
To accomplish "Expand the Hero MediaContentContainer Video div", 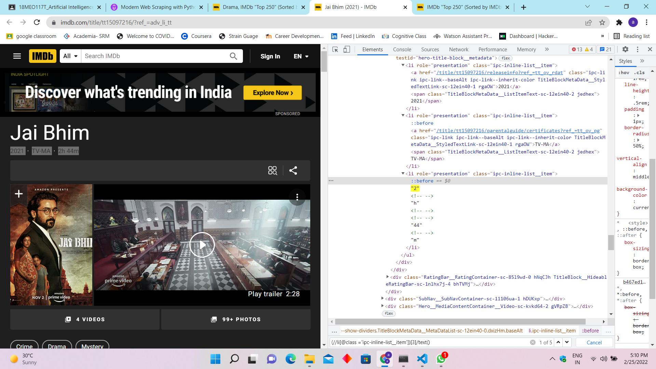I will coord(381,306).
